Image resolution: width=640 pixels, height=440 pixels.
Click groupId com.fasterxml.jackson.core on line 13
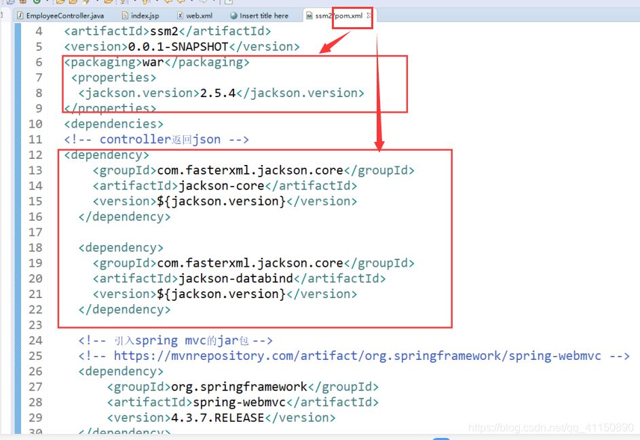coord(253,170)
